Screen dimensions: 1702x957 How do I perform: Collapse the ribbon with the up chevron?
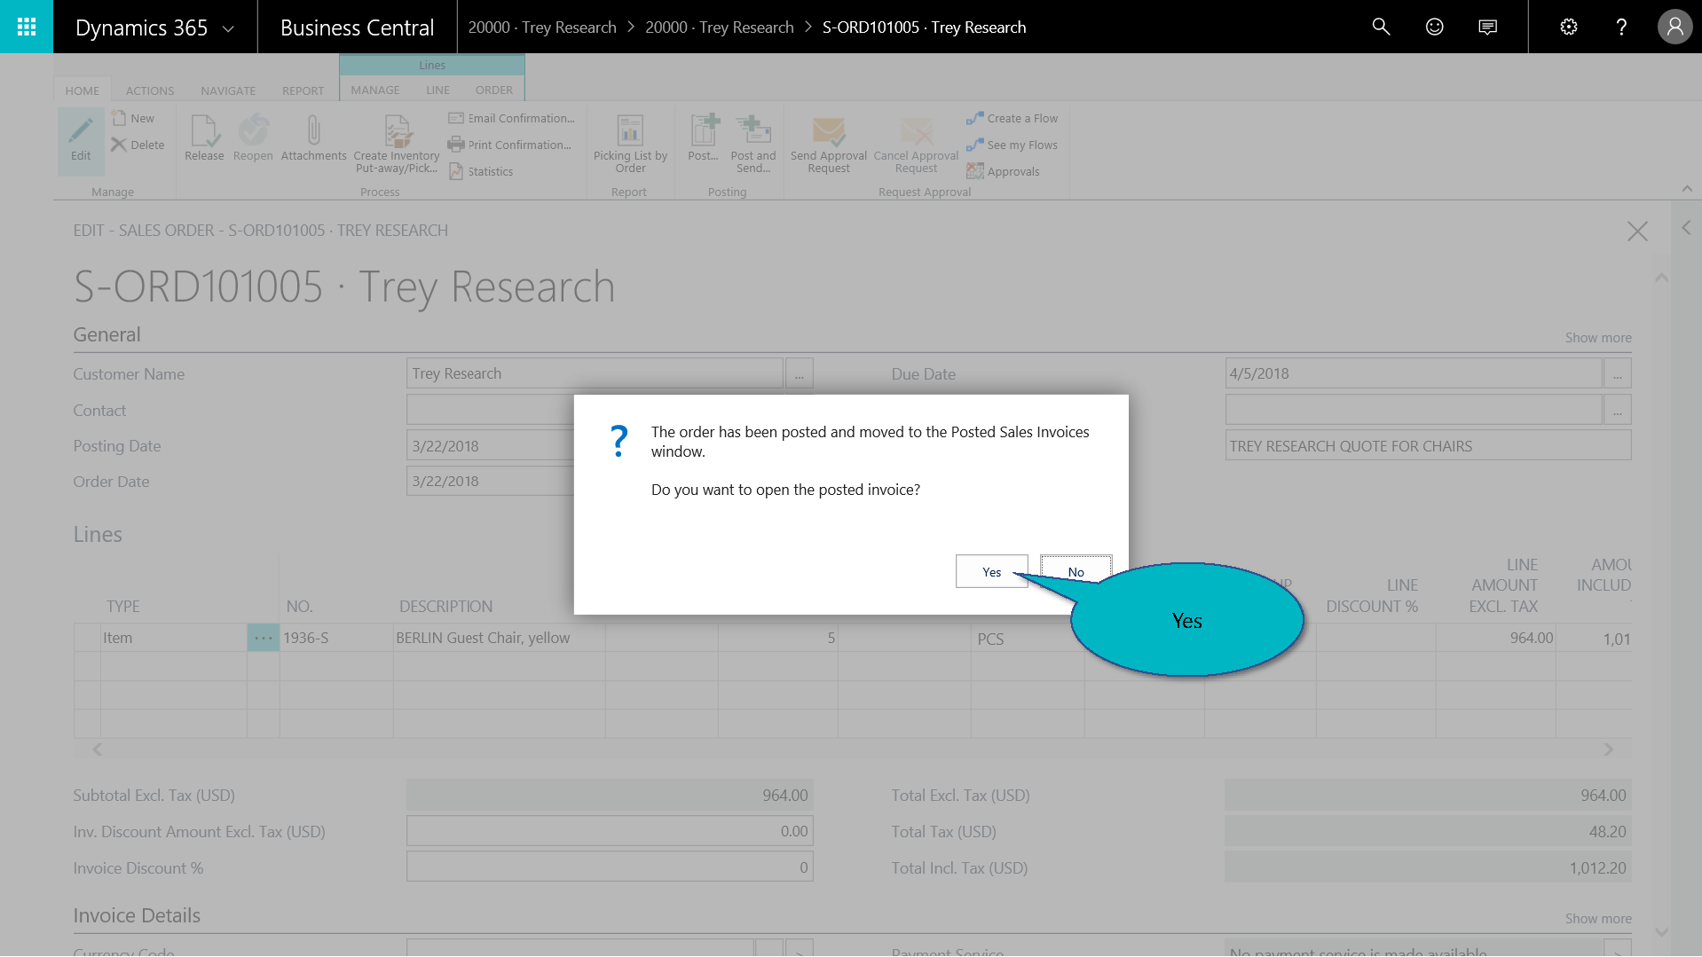[x=1687, y=188]
